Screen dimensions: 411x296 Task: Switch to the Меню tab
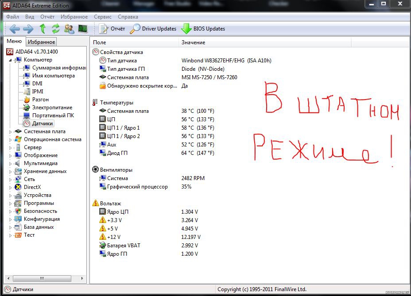pos(14,41)
